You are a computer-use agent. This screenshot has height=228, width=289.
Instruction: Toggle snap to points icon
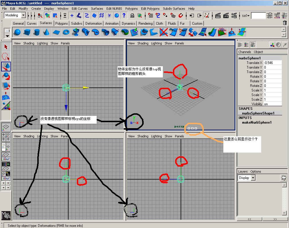pyautogui.click(x=165, y=16)
